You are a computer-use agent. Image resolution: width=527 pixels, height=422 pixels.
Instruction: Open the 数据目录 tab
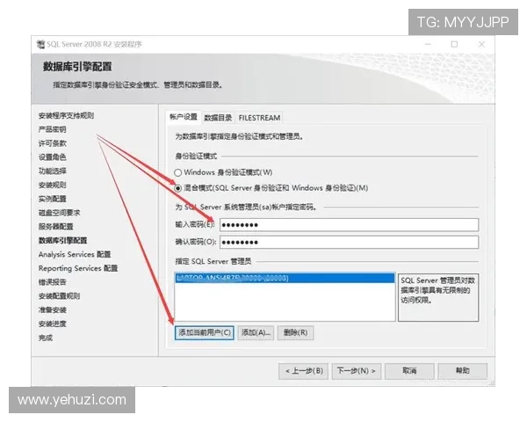click(x=218, y=118)
